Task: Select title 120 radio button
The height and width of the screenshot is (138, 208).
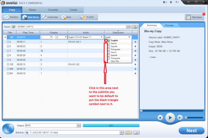Action: tap(8, 64)
